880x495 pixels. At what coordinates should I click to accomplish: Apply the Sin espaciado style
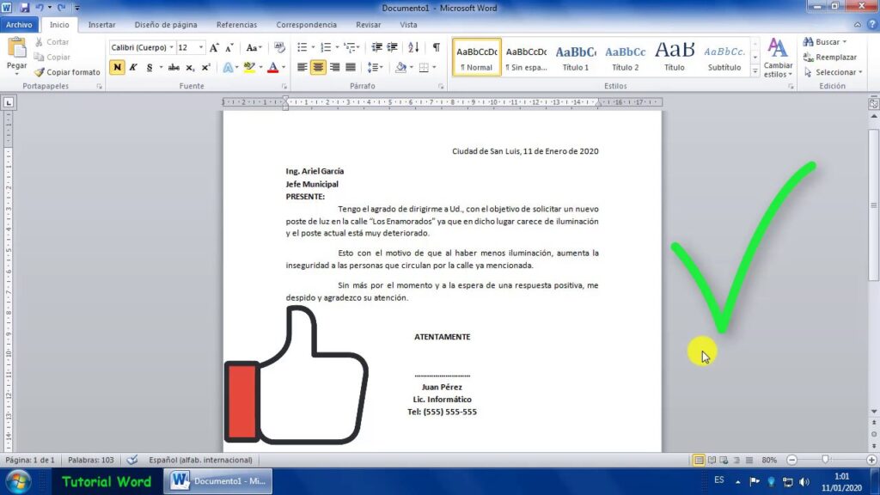pos(526,58)
